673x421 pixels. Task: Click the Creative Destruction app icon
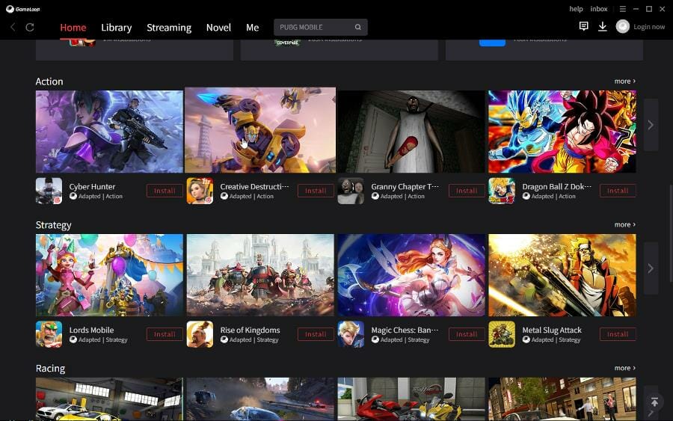pos(200,191)
